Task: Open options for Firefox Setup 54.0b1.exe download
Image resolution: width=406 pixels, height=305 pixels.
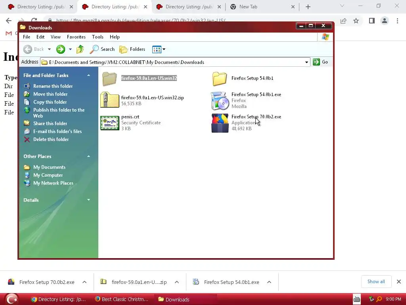Action: pos(269,282)
